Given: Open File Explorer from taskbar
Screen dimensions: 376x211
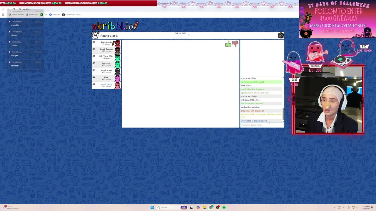Looking at the screenshot, I should coord(204,207).
